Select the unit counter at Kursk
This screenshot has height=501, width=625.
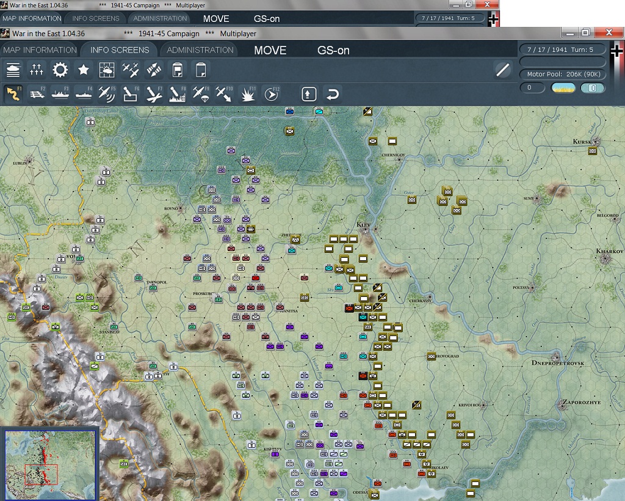click(593, 151)
